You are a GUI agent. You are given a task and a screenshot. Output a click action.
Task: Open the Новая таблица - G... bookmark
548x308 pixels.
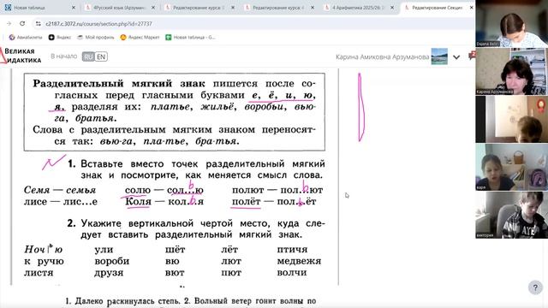[190, 37]
